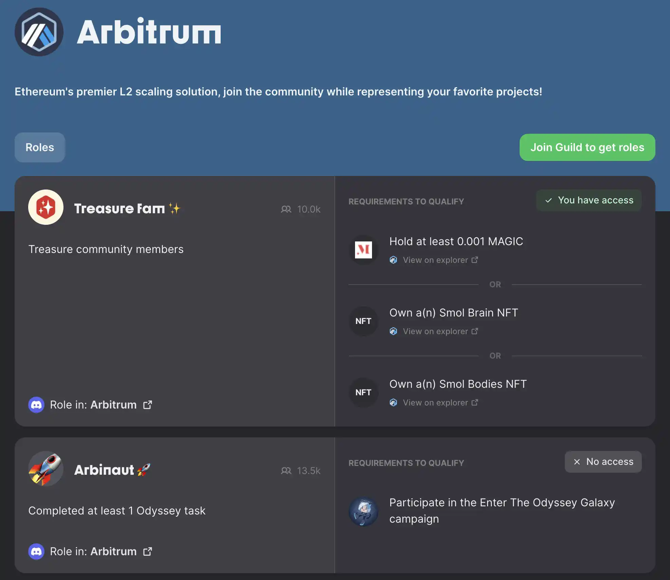670x580 pixels.
Task: Click the MAGIC token icon
Action: (x=364, y=250)
